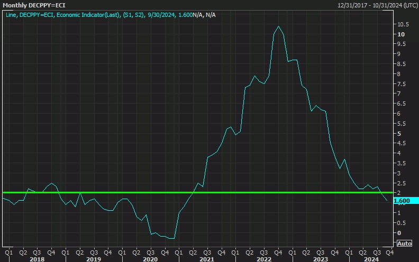Open the date range at top right
Viewport: 419px width, 262px height.
(x=377, y=5)
